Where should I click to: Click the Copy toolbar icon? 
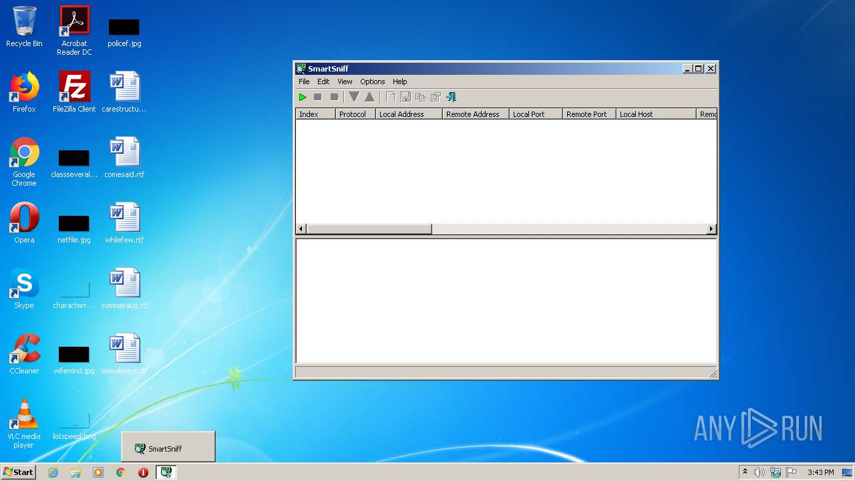point(420,97)
